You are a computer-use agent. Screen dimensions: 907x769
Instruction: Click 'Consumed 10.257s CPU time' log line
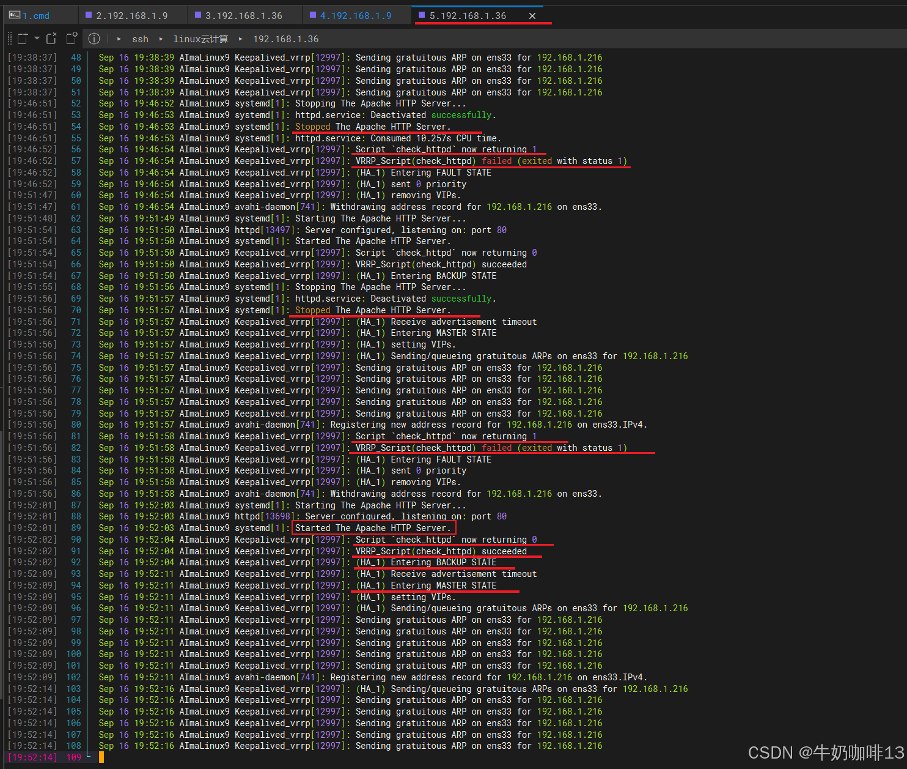point(436,138)
